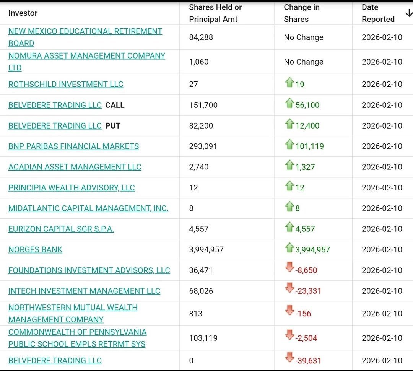Open Principia Wealth Advisory, LLC link
The height and width of the screenshot is (371, 413).
(72, 188)
